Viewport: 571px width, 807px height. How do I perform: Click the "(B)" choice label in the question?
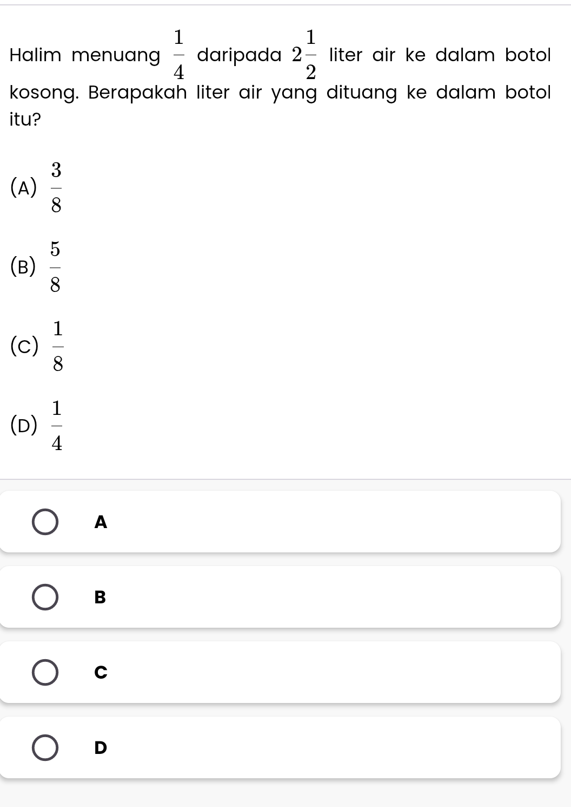(x=23, y=268)
